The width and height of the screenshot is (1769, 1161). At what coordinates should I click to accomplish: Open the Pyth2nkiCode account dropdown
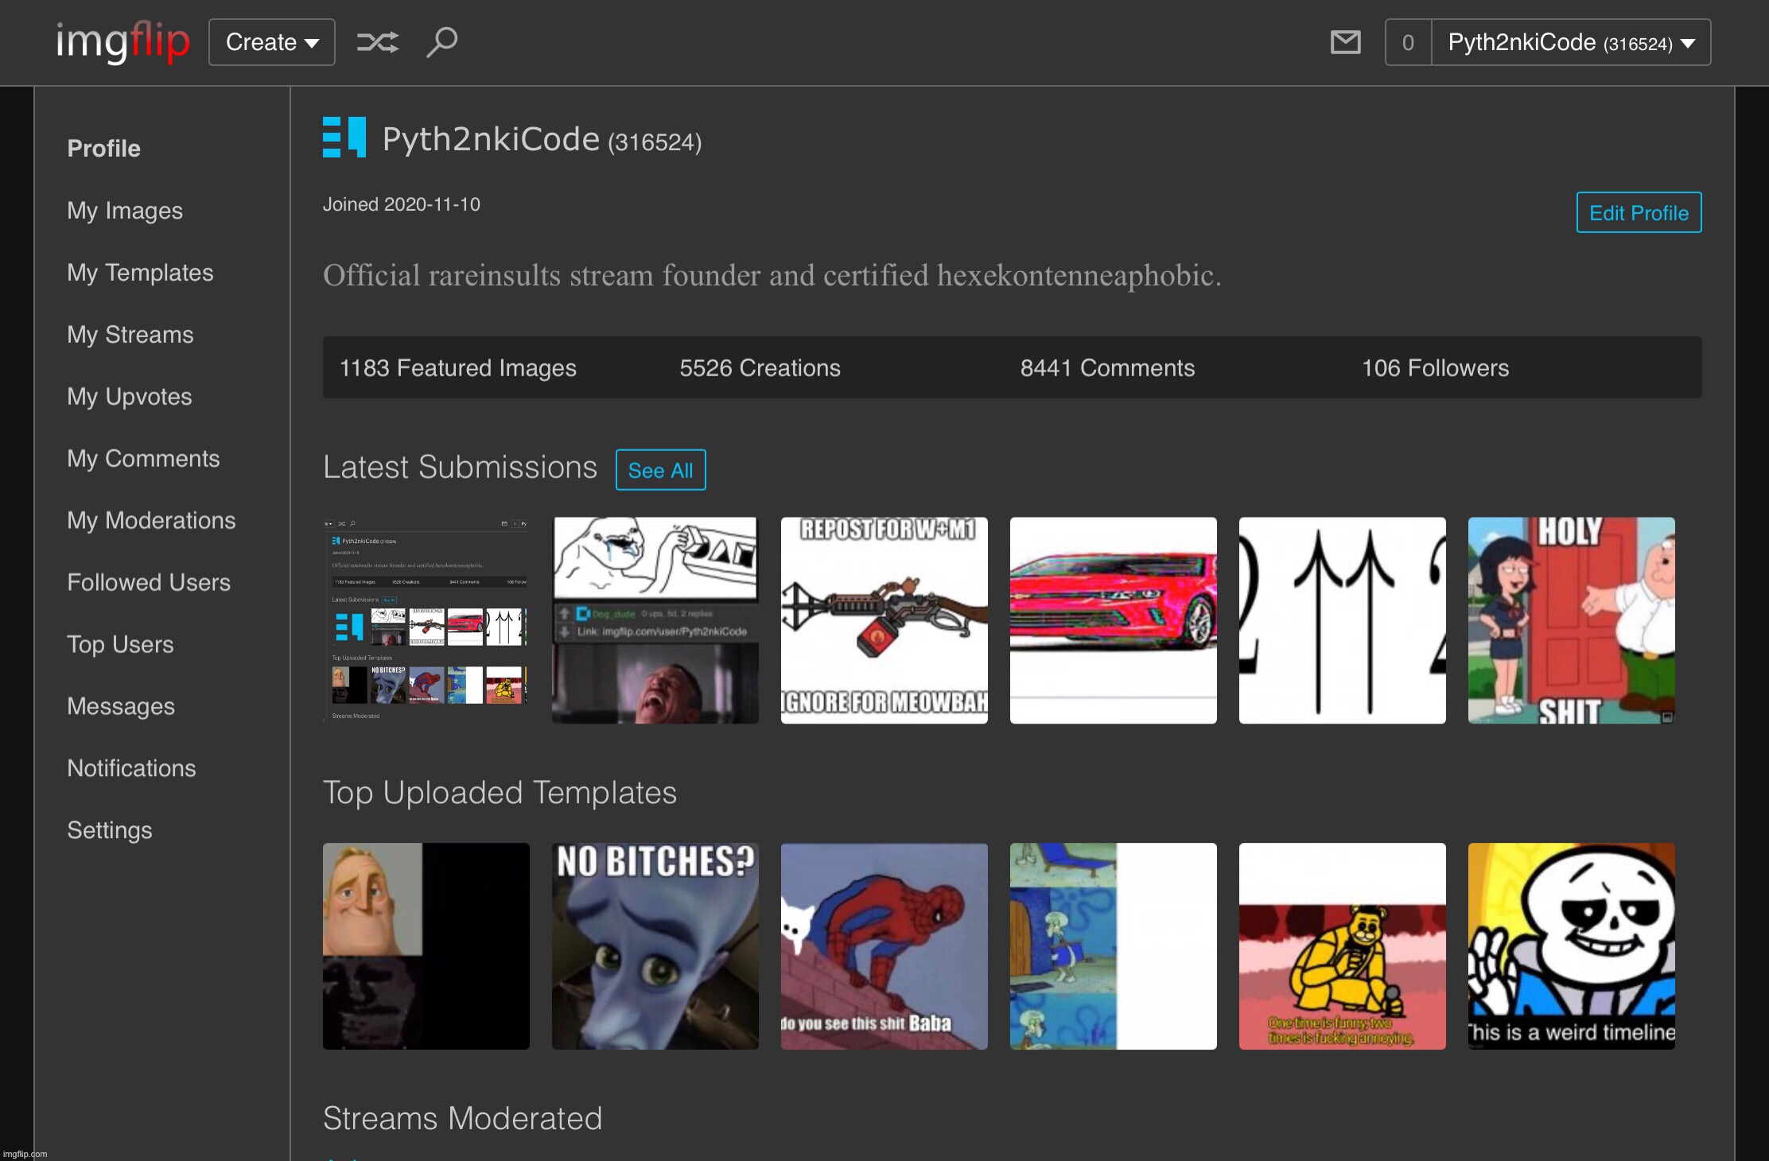(1571, 42)
